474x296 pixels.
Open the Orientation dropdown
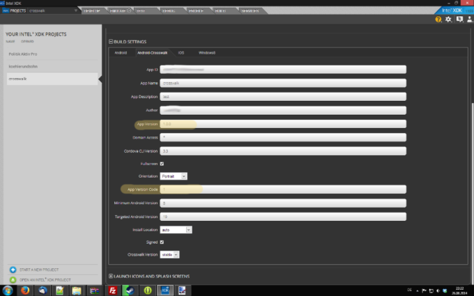(x=174, y=176)
